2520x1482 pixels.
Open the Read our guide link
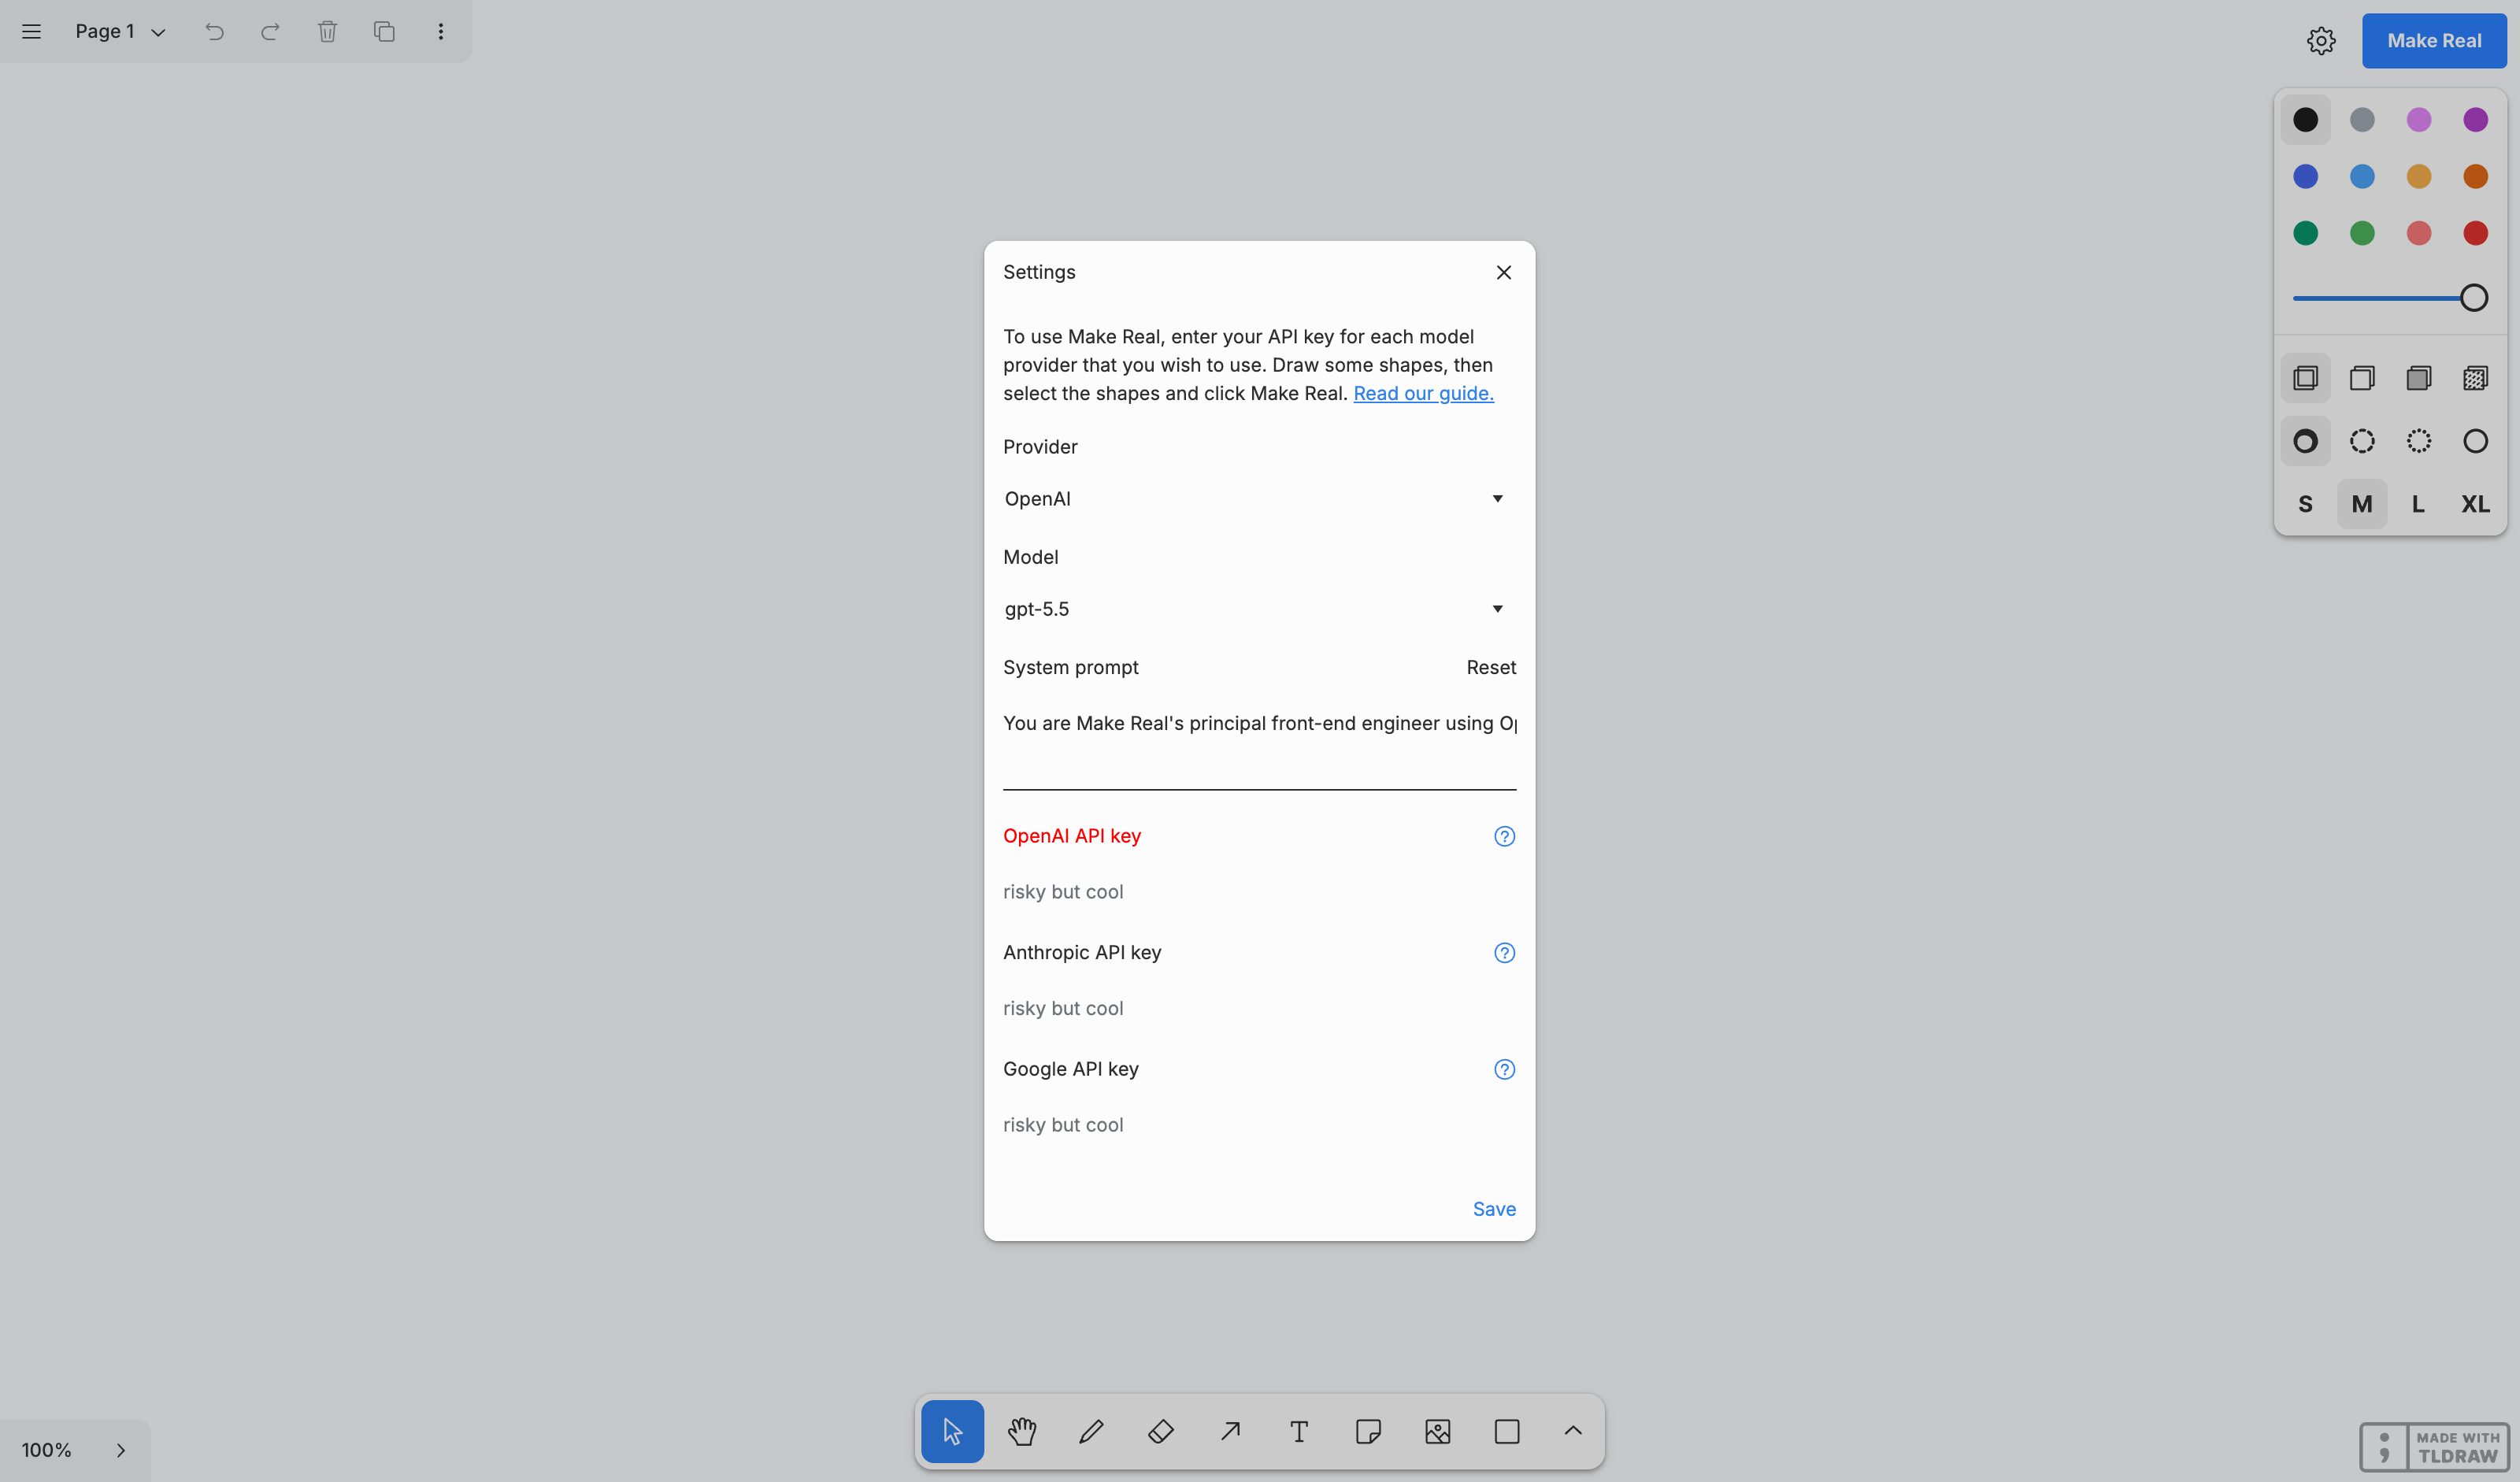(1423, 393)
